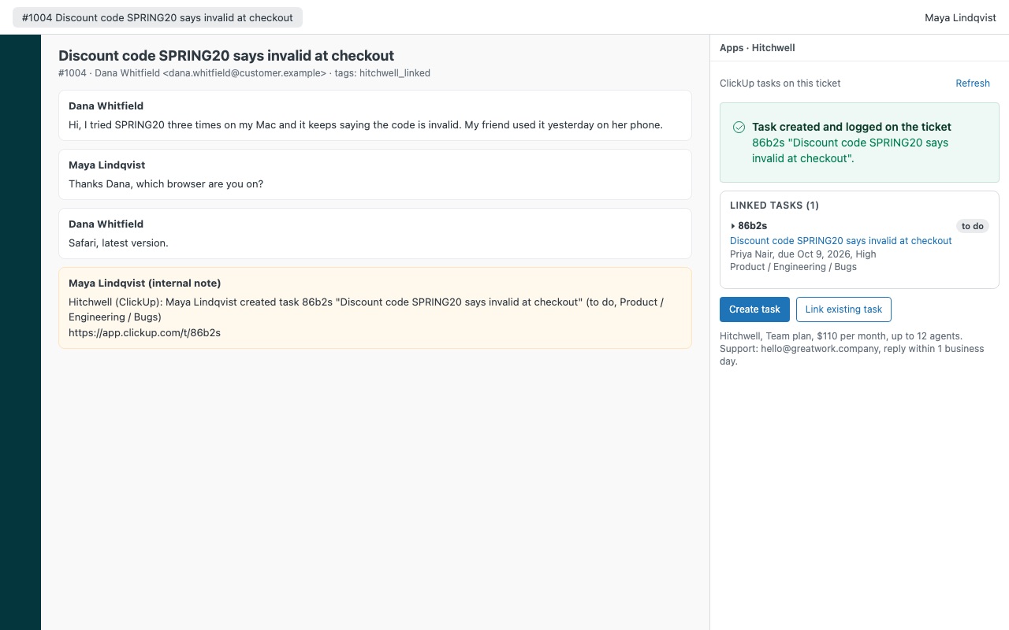Click the green success checkmark icon
The width and height of the screenshot is (1009, 630).
point(739,127)
